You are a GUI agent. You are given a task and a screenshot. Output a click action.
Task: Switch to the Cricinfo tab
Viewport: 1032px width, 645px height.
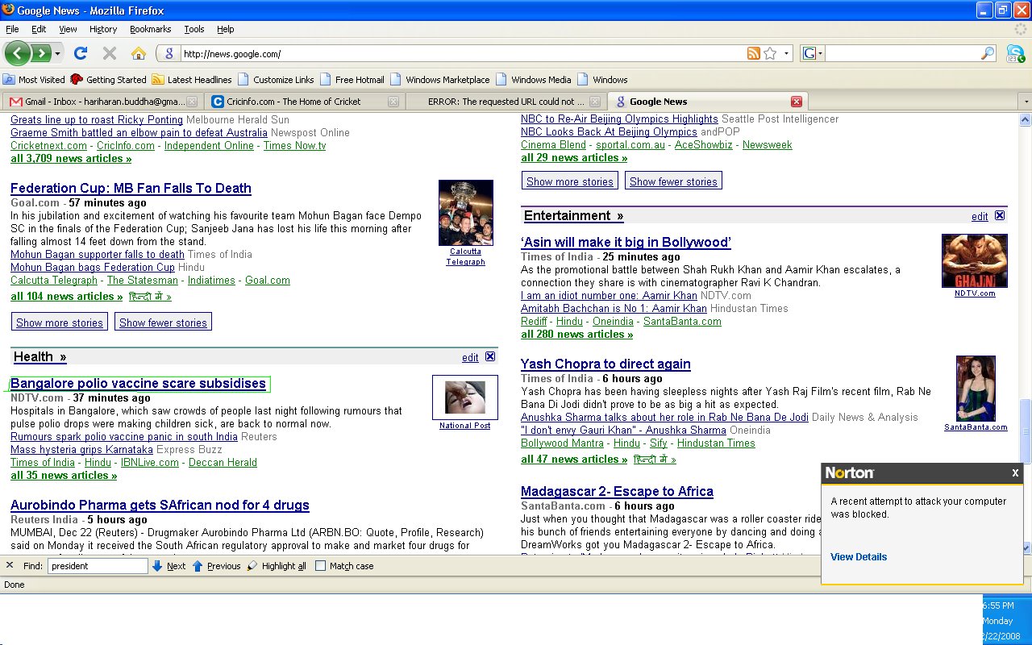coord(303,102)
